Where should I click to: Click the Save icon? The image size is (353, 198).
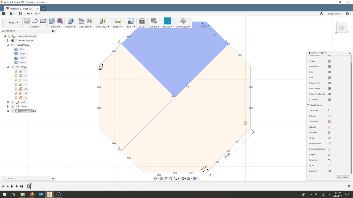[x=20, y=14]
